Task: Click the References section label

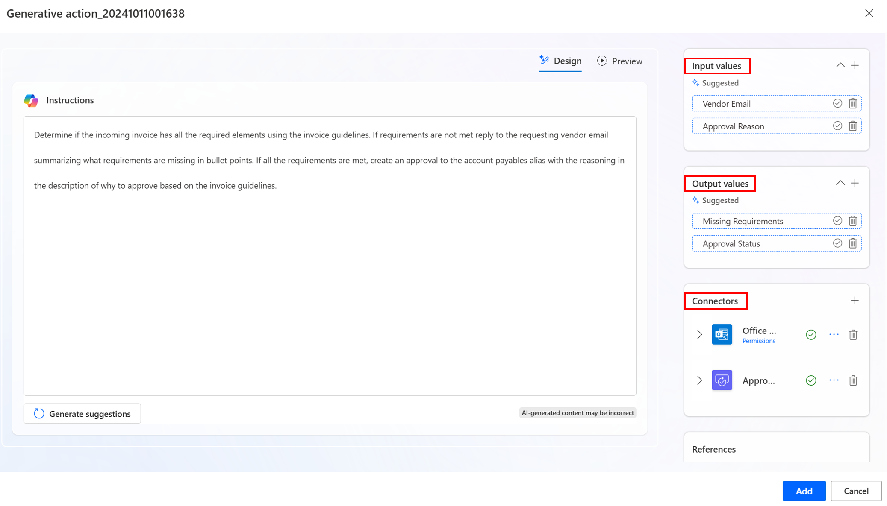Action: [714, 449]
